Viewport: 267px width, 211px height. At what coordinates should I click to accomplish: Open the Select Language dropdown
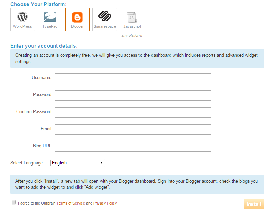pos(78,163)
